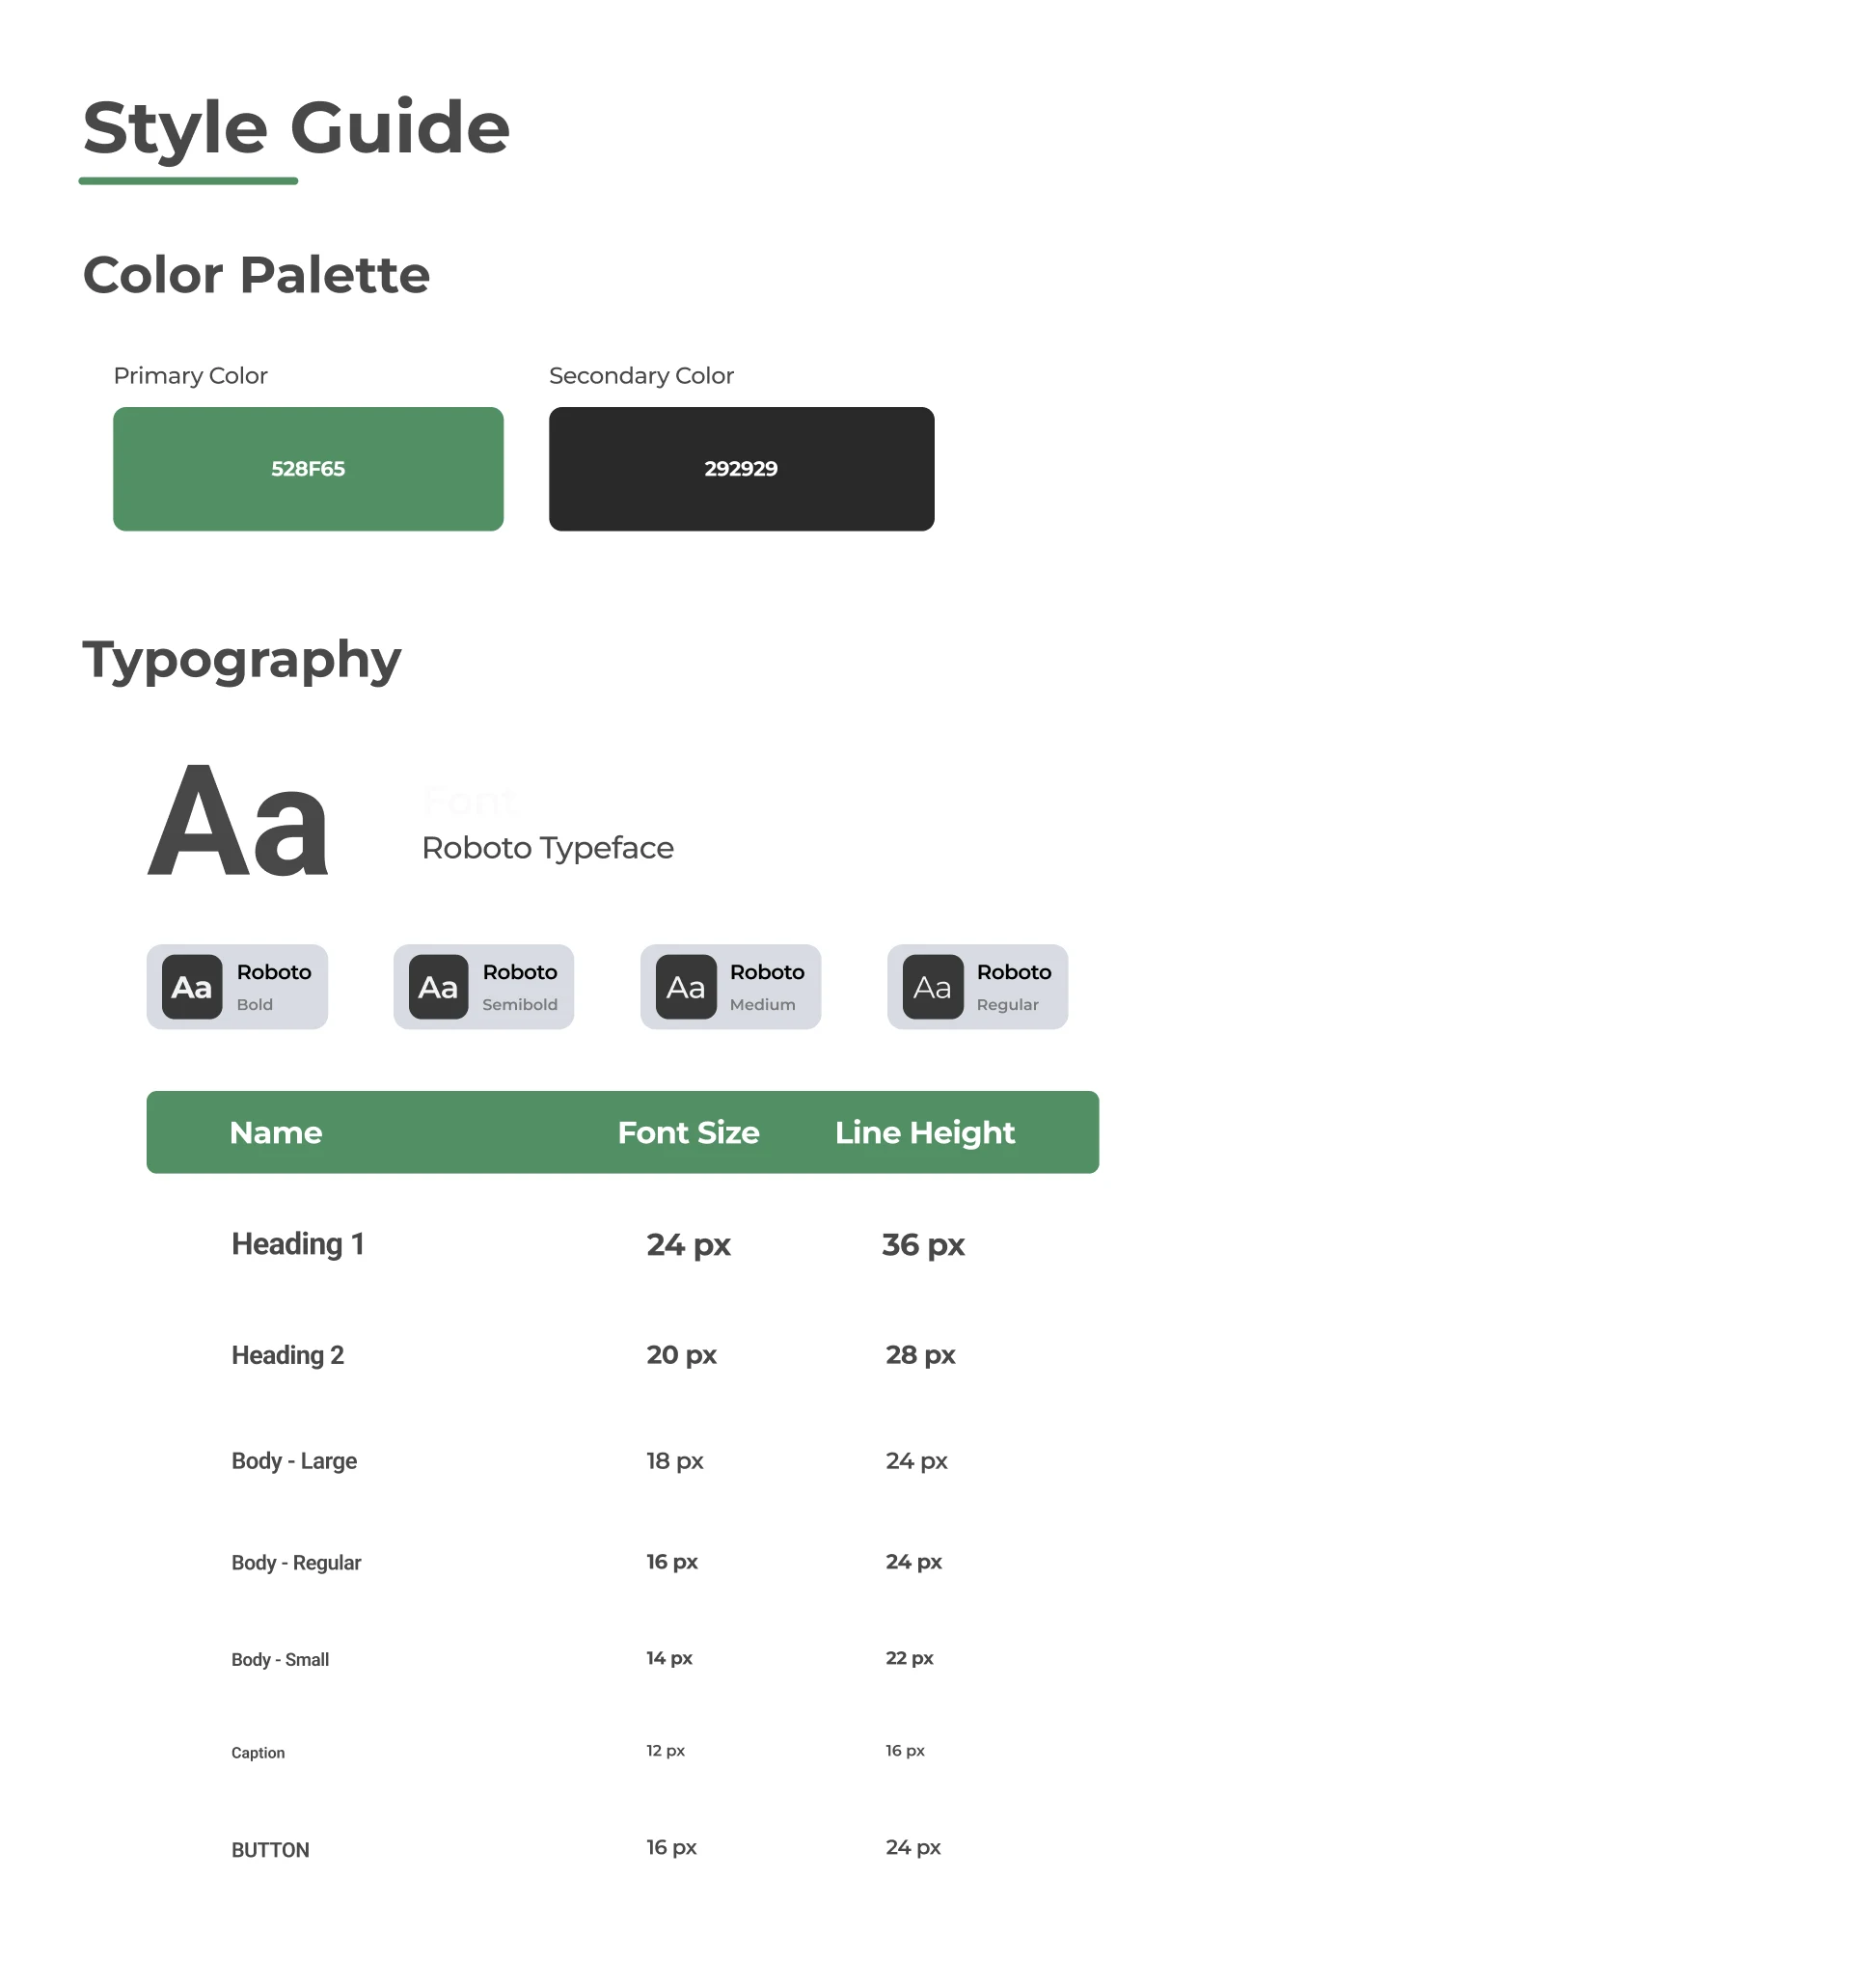Image resolution: width=1852 pixels, height=1988 pixels.
Task: Click the Roboto Bold Aa icon
Action: pyautogui.click(x=191, y=986)
